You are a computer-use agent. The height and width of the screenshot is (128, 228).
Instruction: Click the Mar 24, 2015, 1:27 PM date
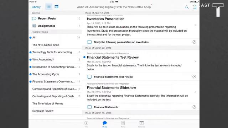99,92
